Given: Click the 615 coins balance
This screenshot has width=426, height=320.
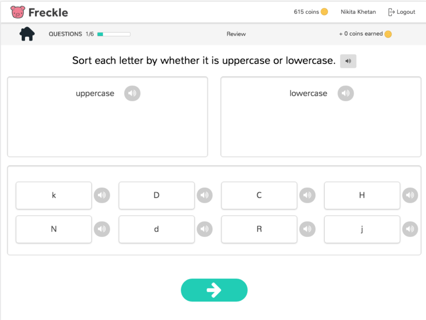Looking at the screenshot, I should [310, 12].
